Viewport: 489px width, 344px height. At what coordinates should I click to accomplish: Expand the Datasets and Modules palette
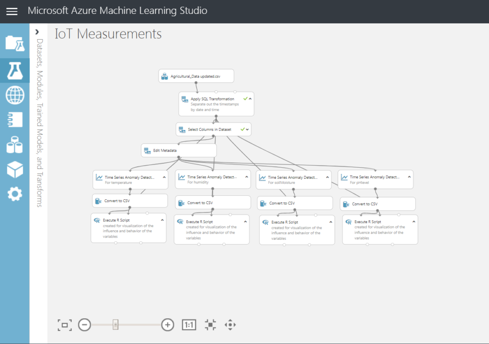tap(37, 32)
